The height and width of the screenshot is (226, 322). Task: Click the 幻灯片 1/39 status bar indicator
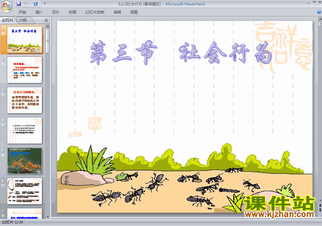pyautogui.click(x=13, y=222)
